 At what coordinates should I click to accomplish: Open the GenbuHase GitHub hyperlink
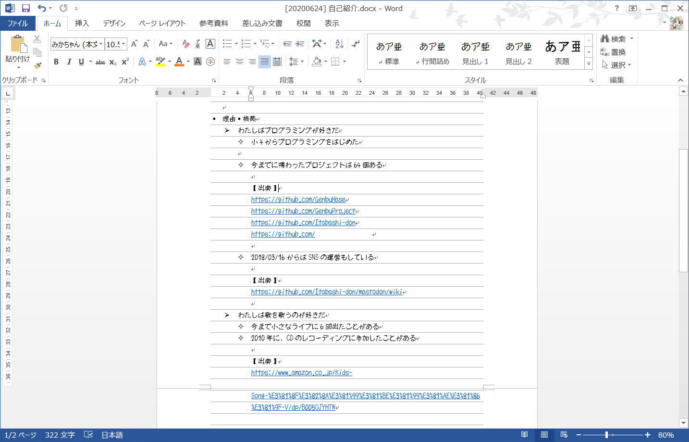tap(298, 200)
